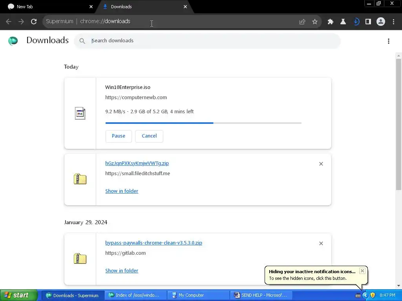The width and height of the screenshot is (402, 301).
Task: Click the https://gitlab.com source text
Action: point(125,253)
